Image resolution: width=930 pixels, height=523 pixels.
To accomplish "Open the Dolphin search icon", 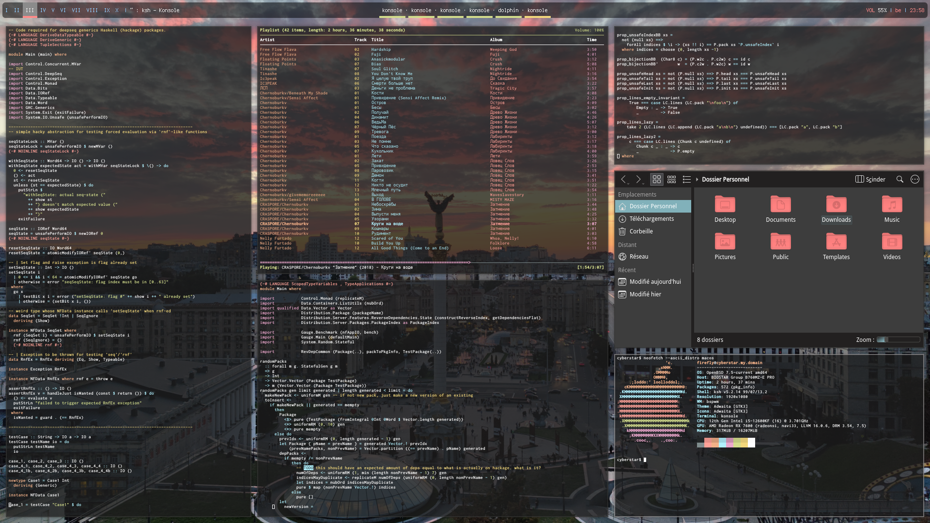I will coord(899,179).
